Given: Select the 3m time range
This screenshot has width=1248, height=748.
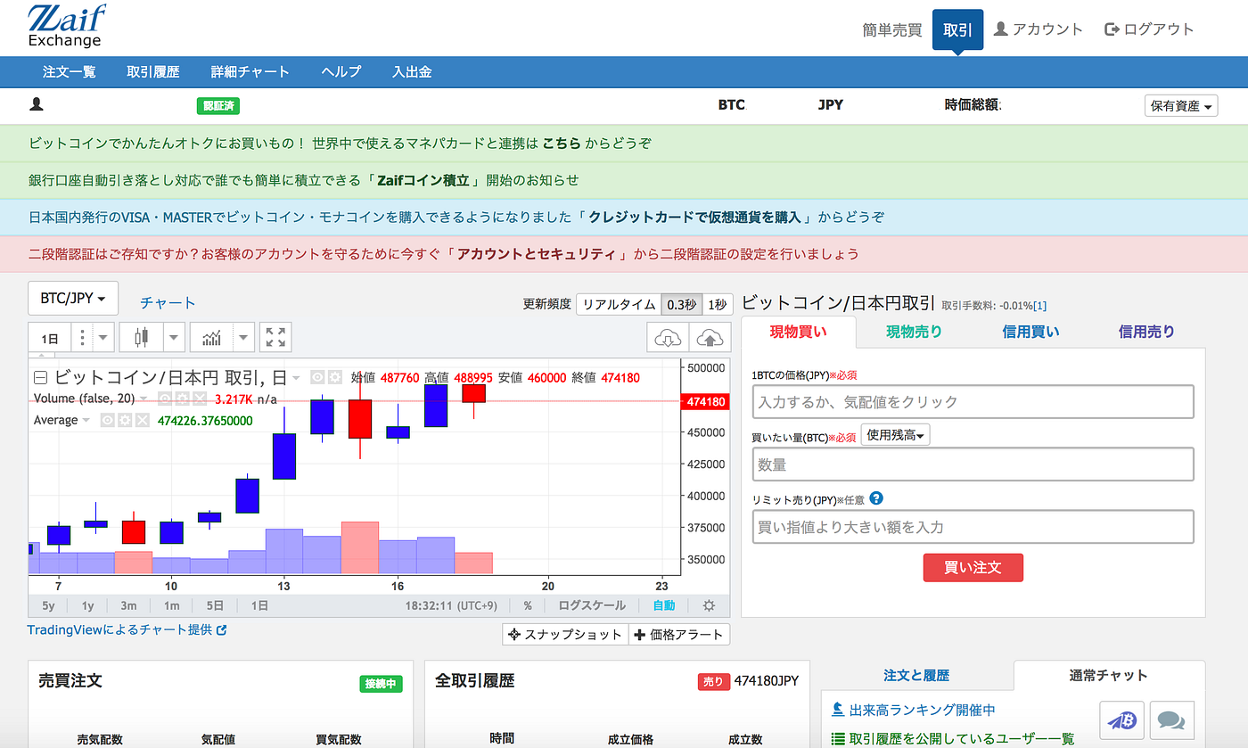Looking at the screenshot, I should click(x=128, y=605).
